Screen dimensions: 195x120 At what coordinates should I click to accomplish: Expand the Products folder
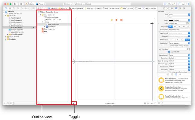coord(6,39)
